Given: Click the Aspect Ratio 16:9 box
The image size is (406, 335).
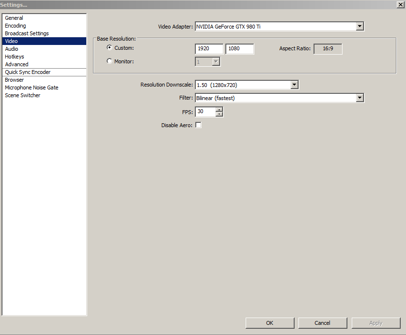Looking at the screenshot, I should (328, 48).
